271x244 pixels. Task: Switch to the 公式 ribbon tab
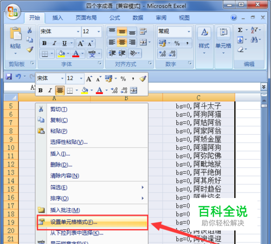(114, 18)
